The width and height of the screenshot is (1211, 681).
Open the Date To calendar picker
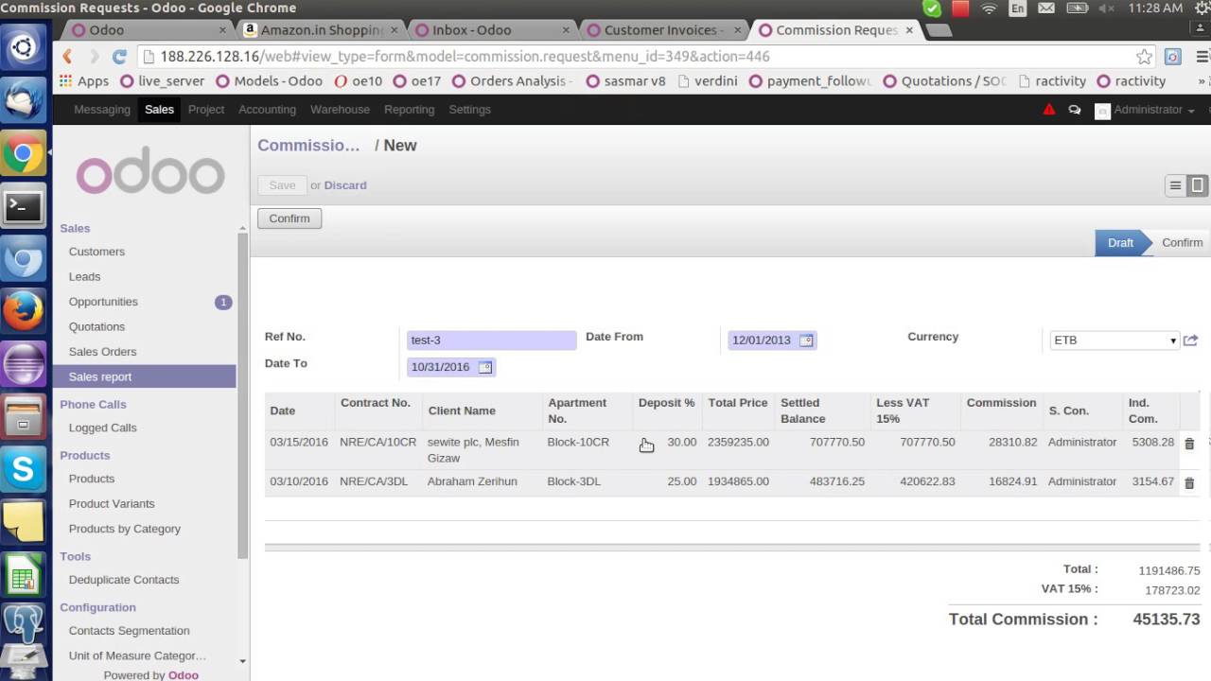click(485, 367)
